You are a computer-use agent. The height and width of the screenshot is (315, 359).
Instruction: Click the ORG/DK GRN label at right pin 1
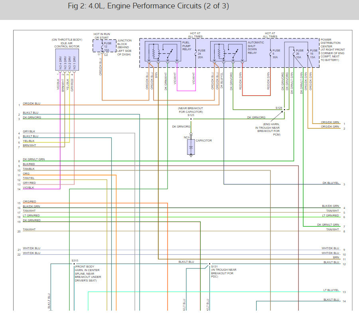pyautogui.click(x=330, y=122)
